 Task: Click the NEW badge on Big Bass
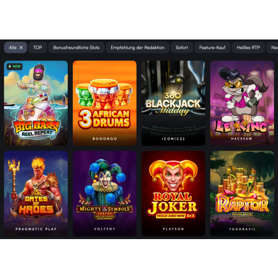tap(14, 66)
